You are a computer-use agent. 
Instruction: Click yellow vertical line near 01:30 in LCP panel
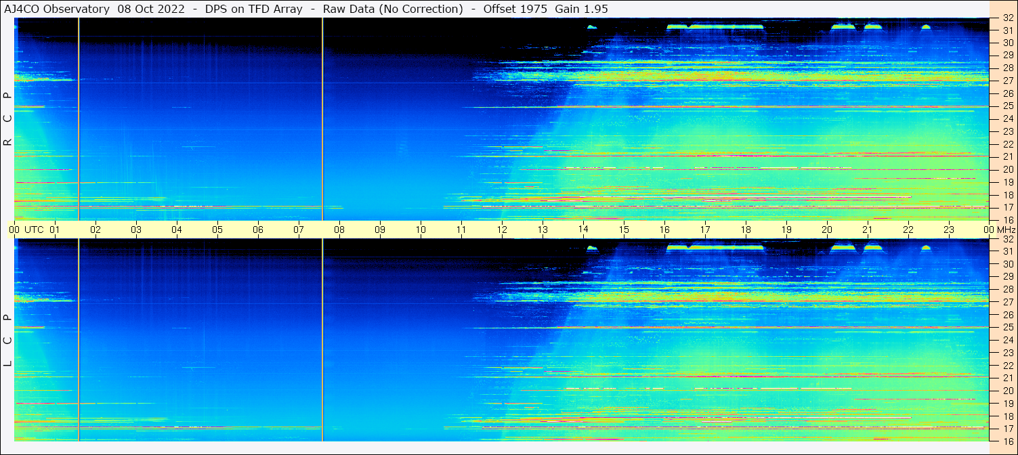tap(79, 340)
